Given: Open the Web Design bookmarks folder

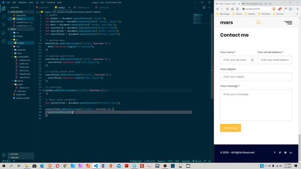Looking at the screenshot, I should (223, 14).
